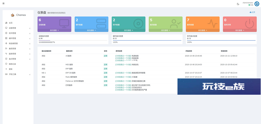Click 已修复最近一个问题 link for 打印延迟较大
This screenshot has height=124, width=261.
coord(123,88)
